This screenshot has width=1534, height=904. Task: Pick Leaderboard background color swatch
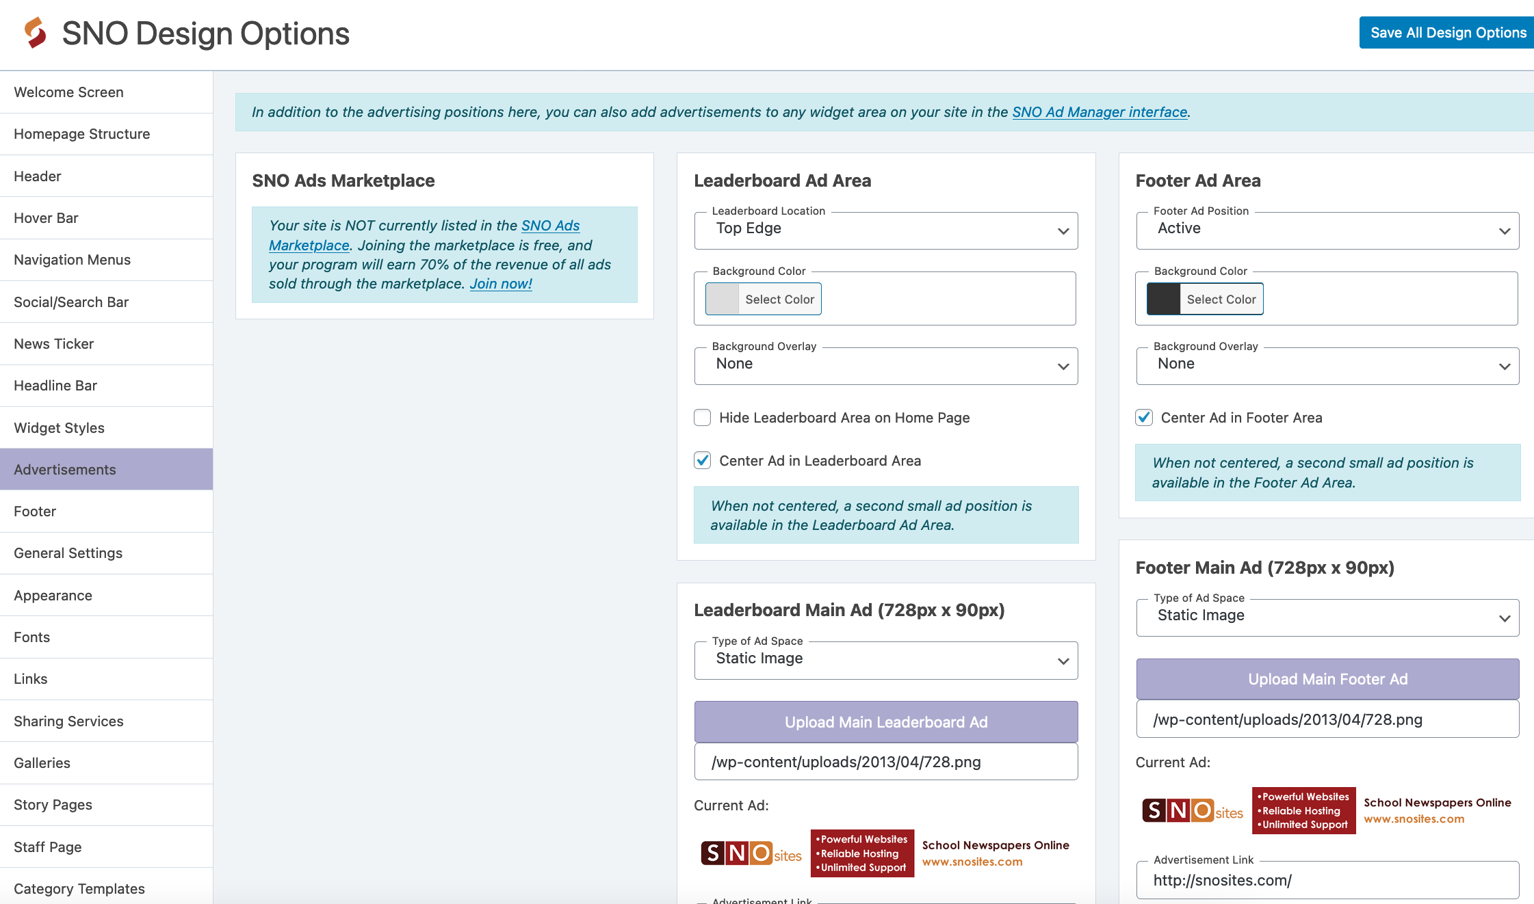[764, 299]
